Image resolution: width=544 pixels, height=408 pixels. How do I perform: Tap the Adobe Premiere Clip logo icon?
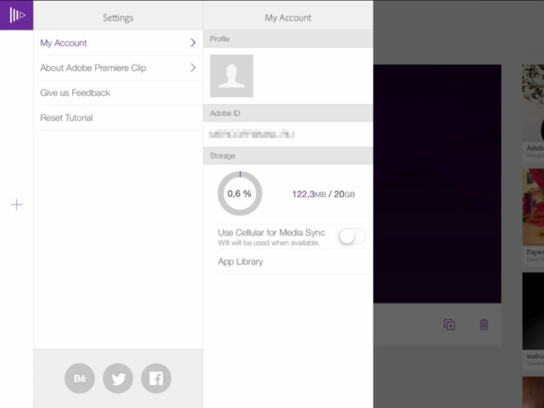(17, 15)
